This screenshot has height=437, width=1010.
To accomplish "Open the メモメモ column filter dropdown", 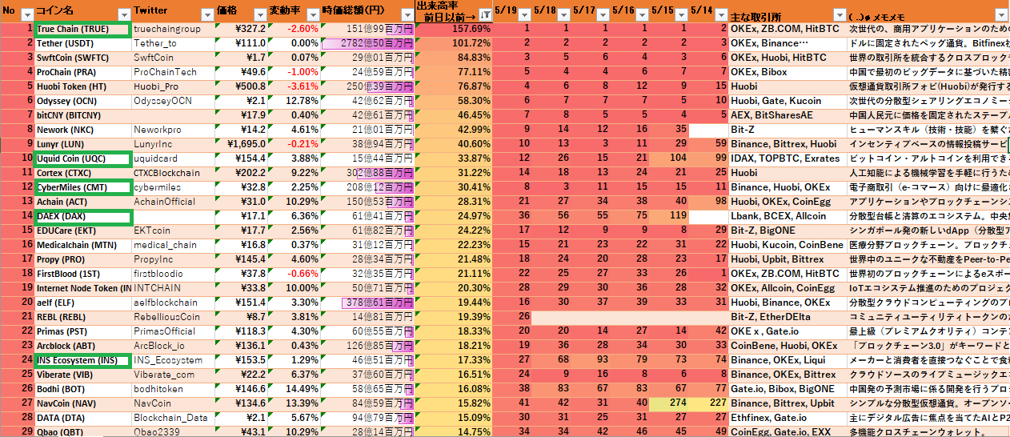I will coord(1001,15).
